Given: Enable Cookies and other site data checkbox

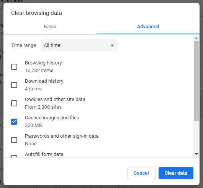Looking at the screenshot, I should (x=14, y=103).
